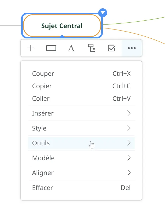The image size is (165, 216).
Task: Open the shape rectangle icon in the toolbar
Action: click(x=51, y=48)
